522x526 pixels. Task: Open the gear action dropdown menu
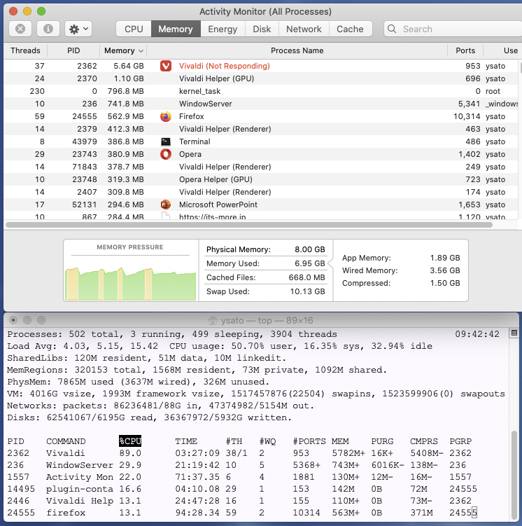pyautogui.click(x=78, y=29)
